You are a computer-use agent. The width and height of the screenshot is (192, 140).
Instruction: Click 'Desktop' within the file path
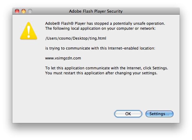click(x=80, y=38)
